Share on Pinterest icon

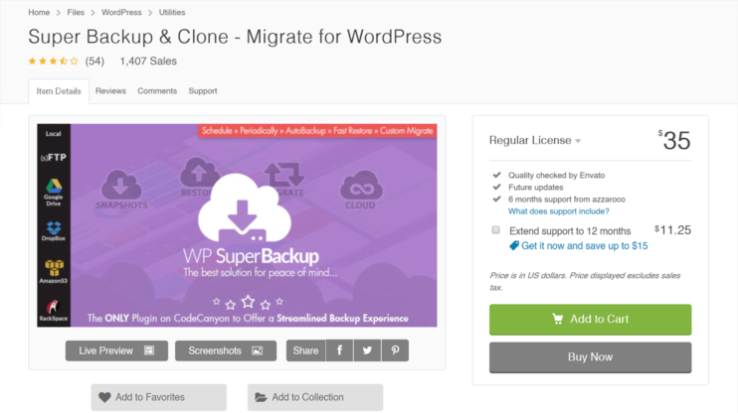point(395,350)
